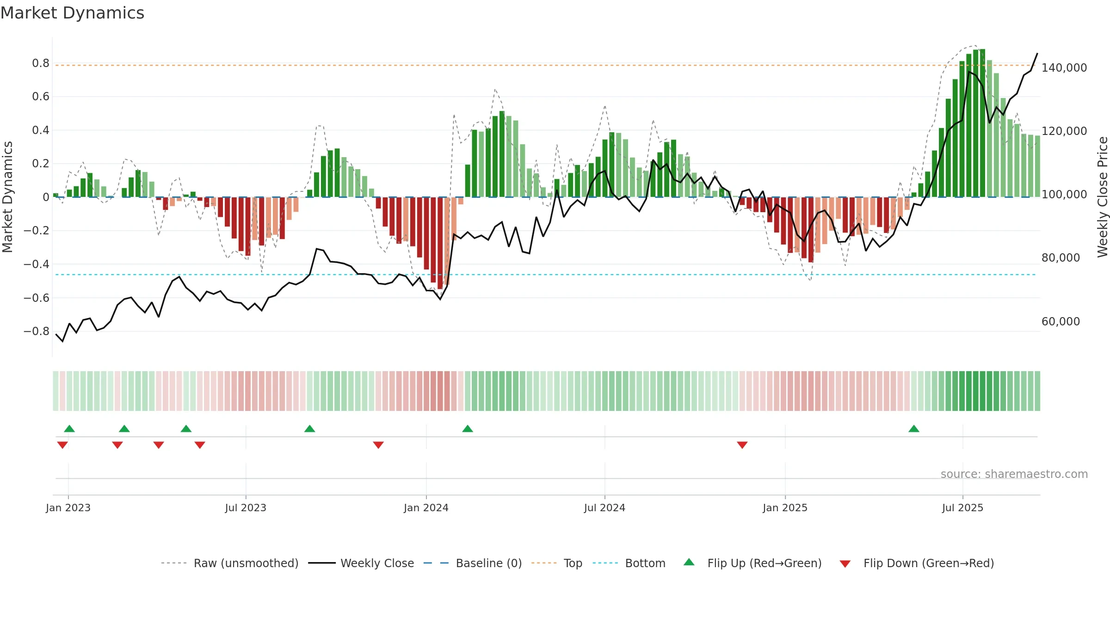Click the green Flip Up triangle in the legend
Viewport: 1110px width, 624px height.
tap(689, 562)
